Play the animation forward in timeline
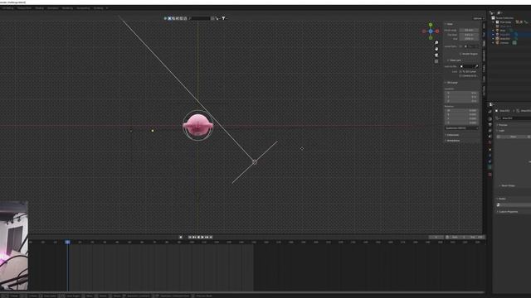 202,238
